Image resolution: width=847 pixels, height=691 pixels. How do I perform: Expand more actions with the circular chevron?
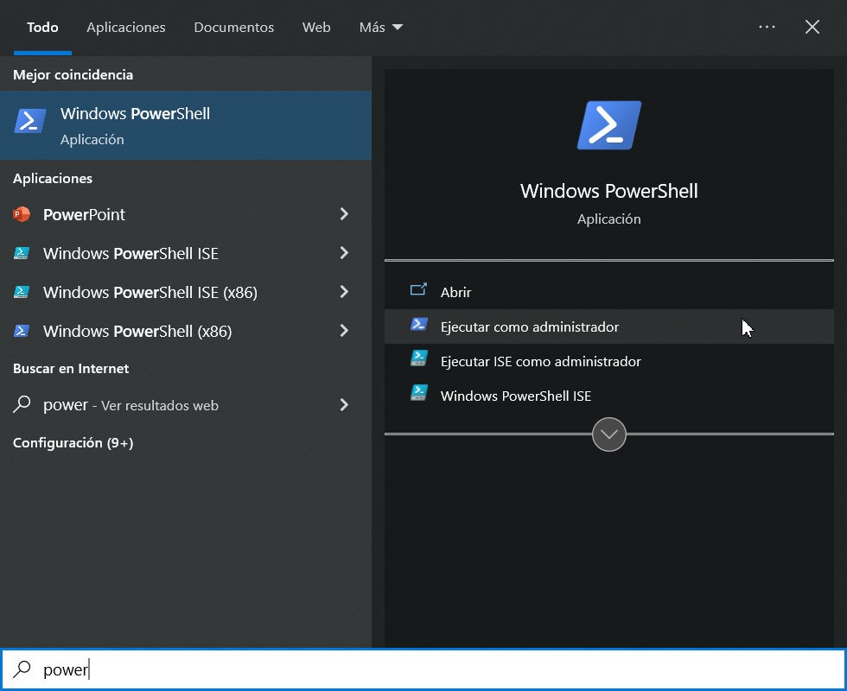coord(609,434)
